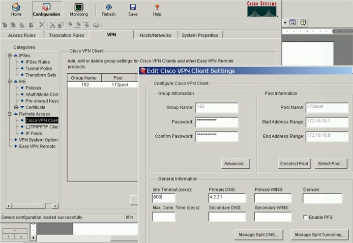This screenshot has width=353, height=243.
Task: Click the Edit Cisco VPN Client Settings title icon
Action: click(143, 71)
